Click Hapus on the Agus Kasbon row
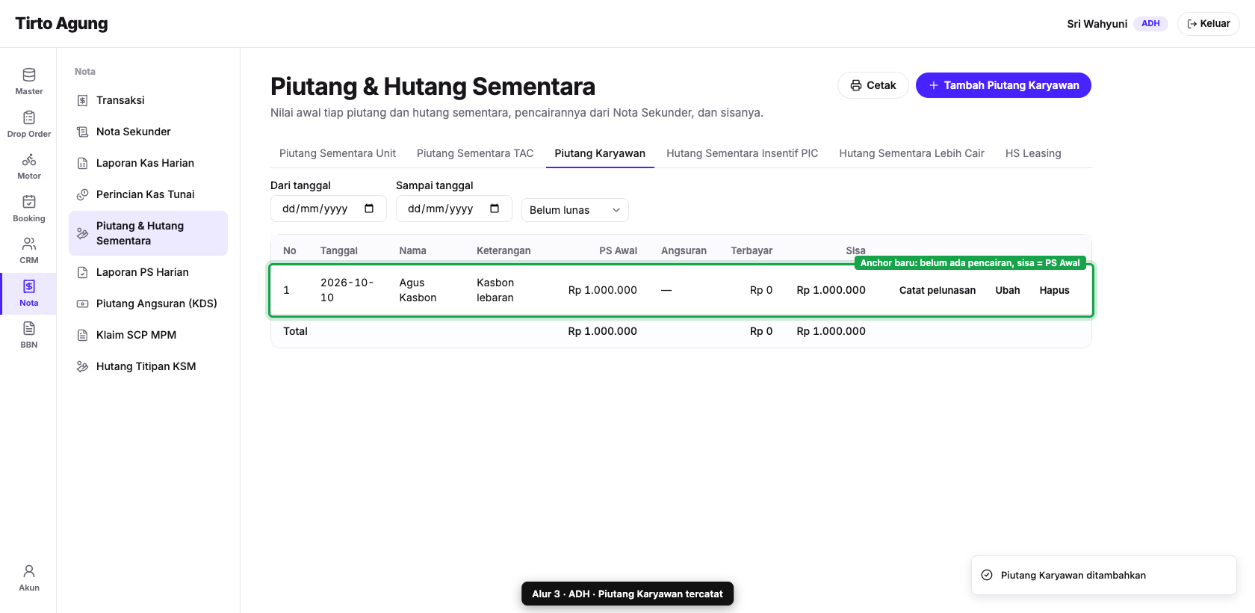 click(x=1055, y=290)
